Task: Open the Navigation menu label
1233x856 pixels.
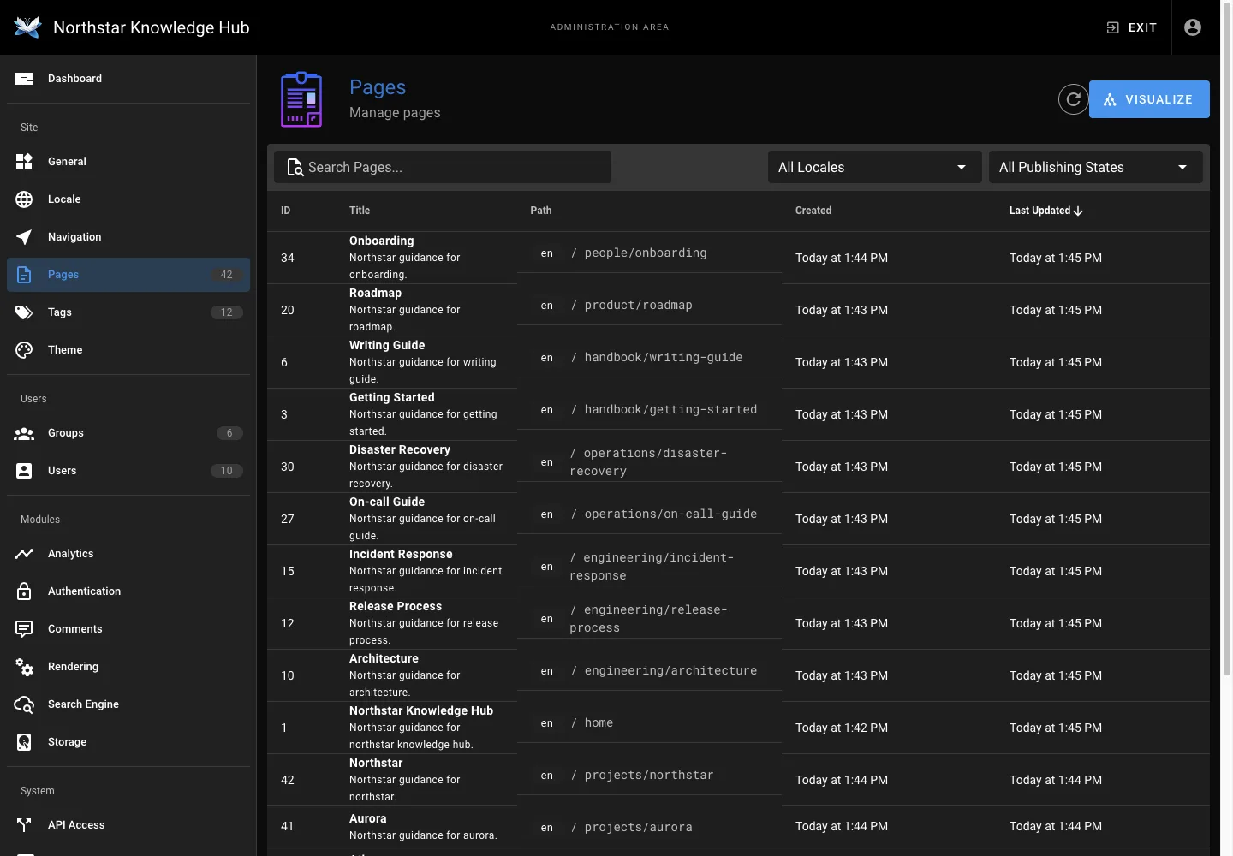Action: click(x=74, y=237)
